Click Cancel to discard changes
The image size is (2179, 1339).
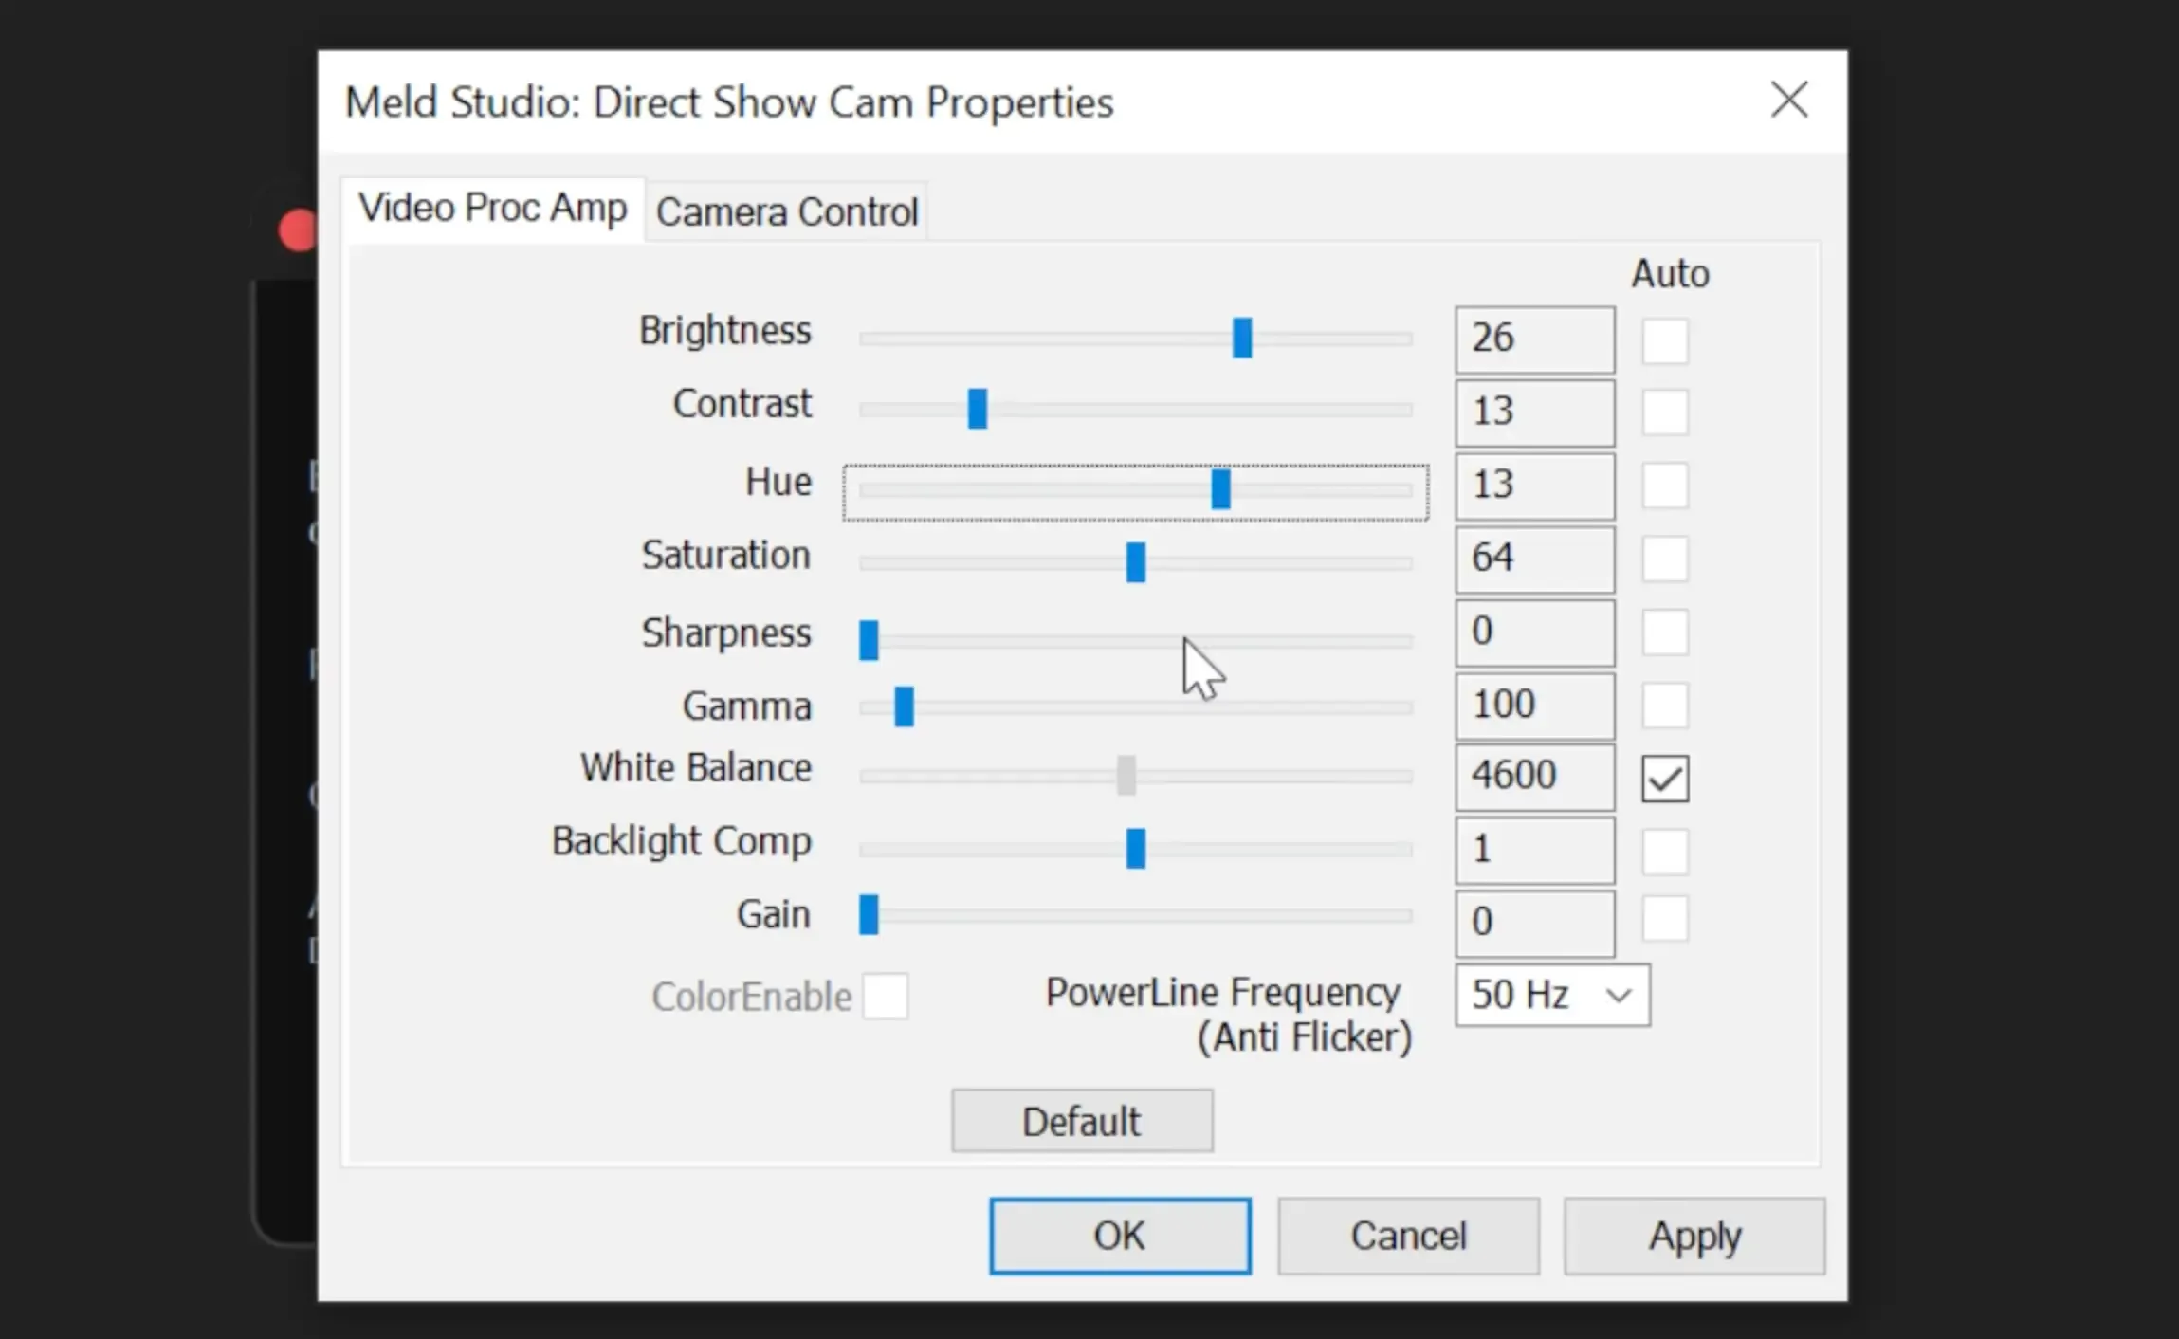[1407, 1235]
